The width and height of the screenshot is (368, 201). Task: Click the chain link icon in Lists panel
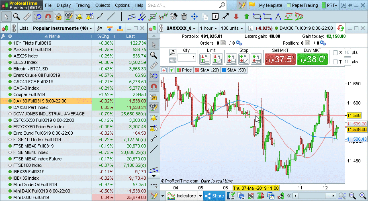click(x=14, y=28)
